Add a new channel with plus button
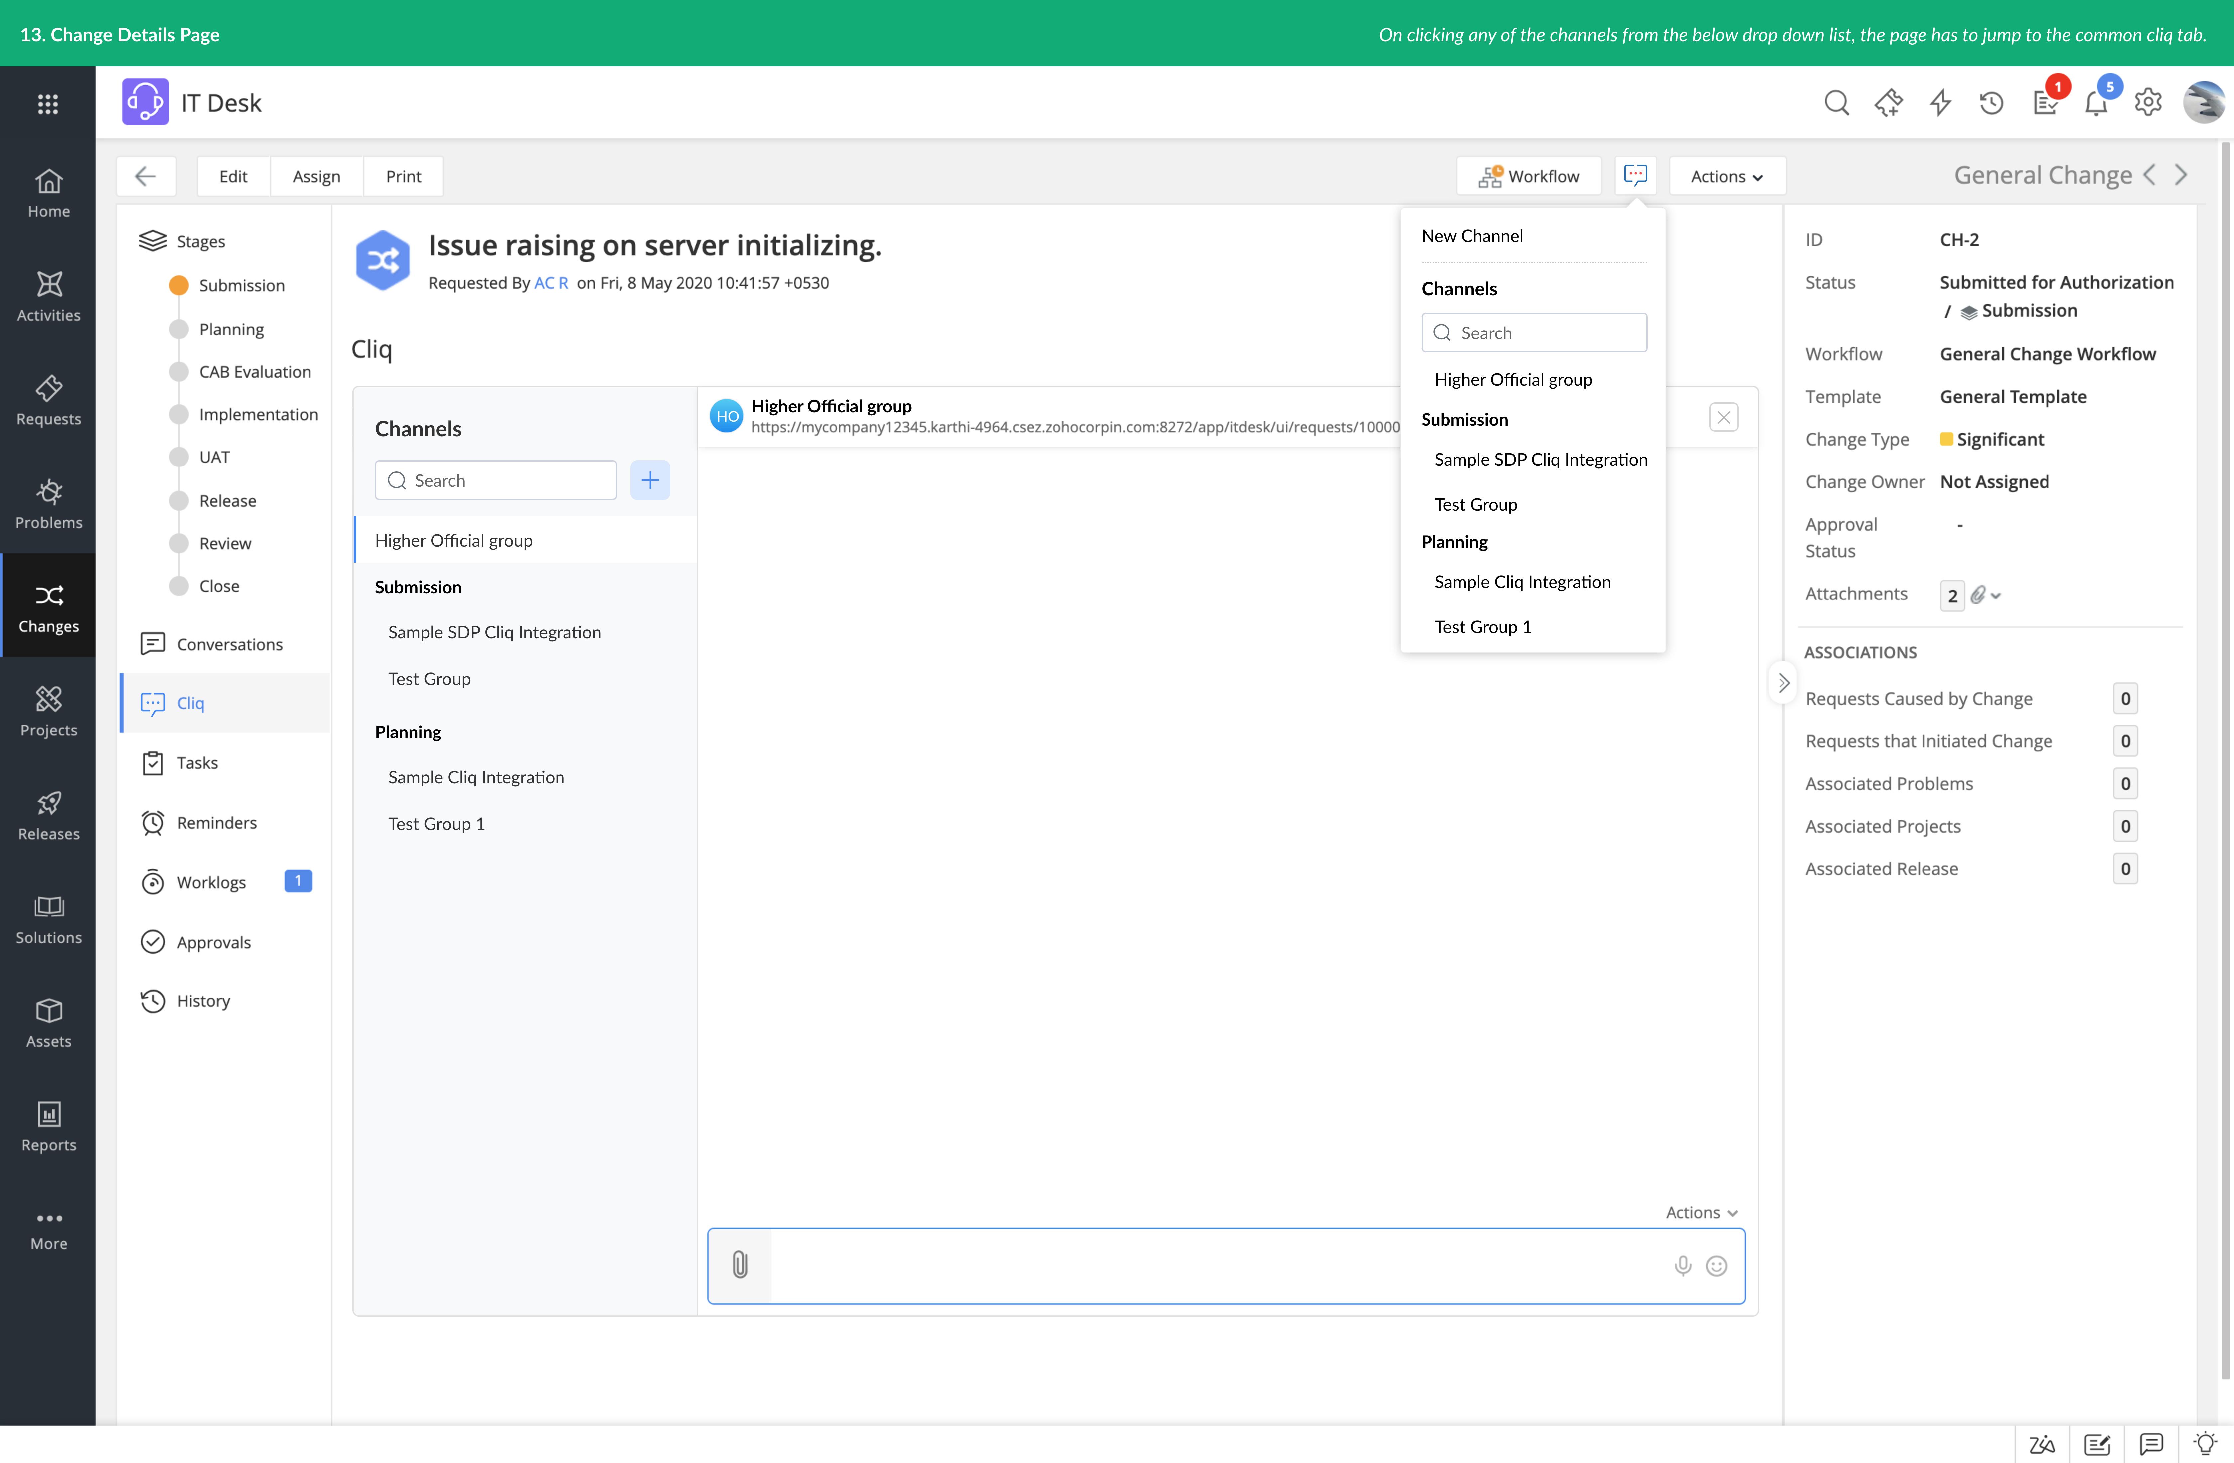The height and width of the screenshot is (1463, 2234). 650,480
